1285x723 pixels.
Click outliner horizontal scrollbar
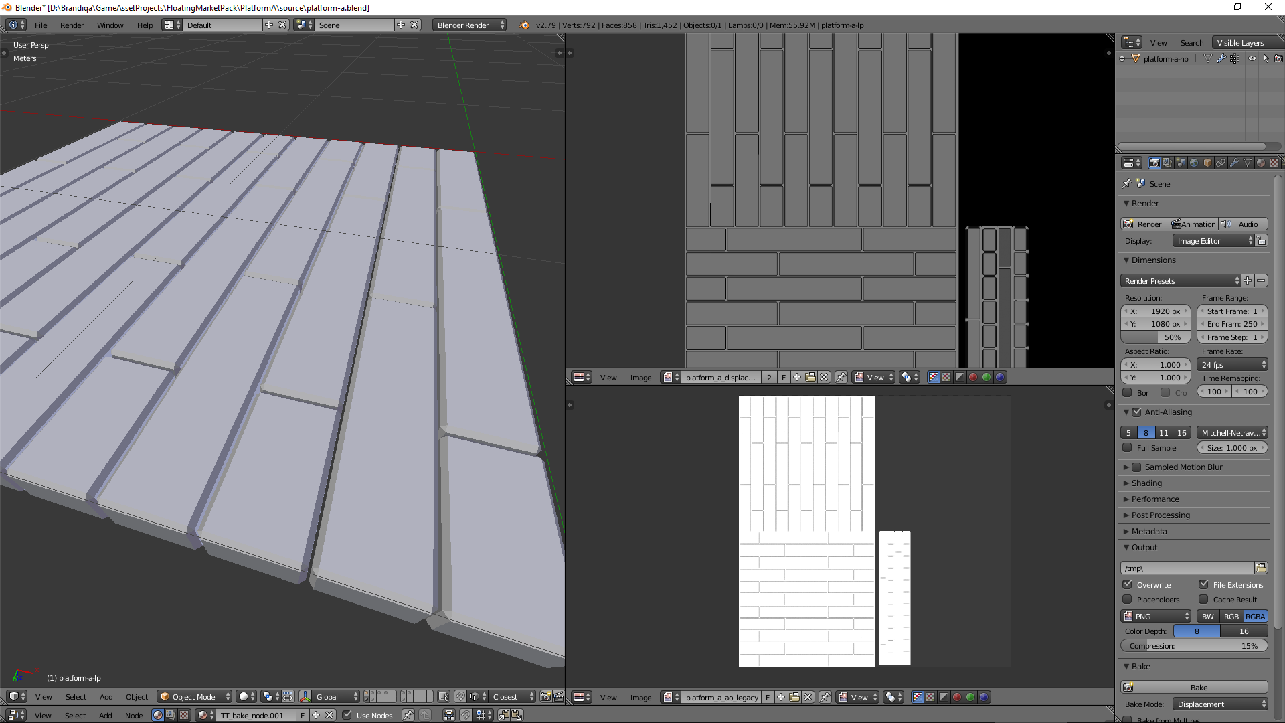pos(1191,146)
